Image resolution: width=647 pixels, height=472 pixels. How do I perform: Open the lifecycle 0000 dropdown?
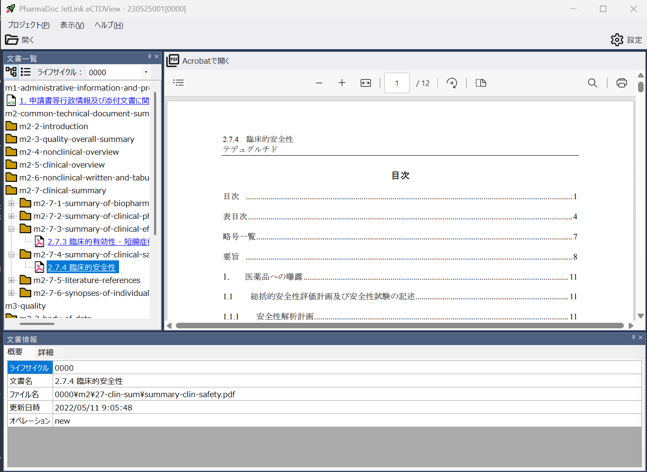pyautogui.click(x=146, y=72)
